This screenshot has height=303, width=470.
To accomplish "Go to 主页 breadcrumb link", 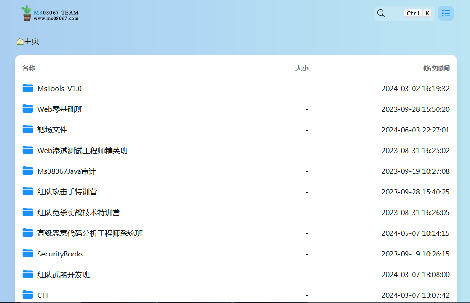I will 32,41.
